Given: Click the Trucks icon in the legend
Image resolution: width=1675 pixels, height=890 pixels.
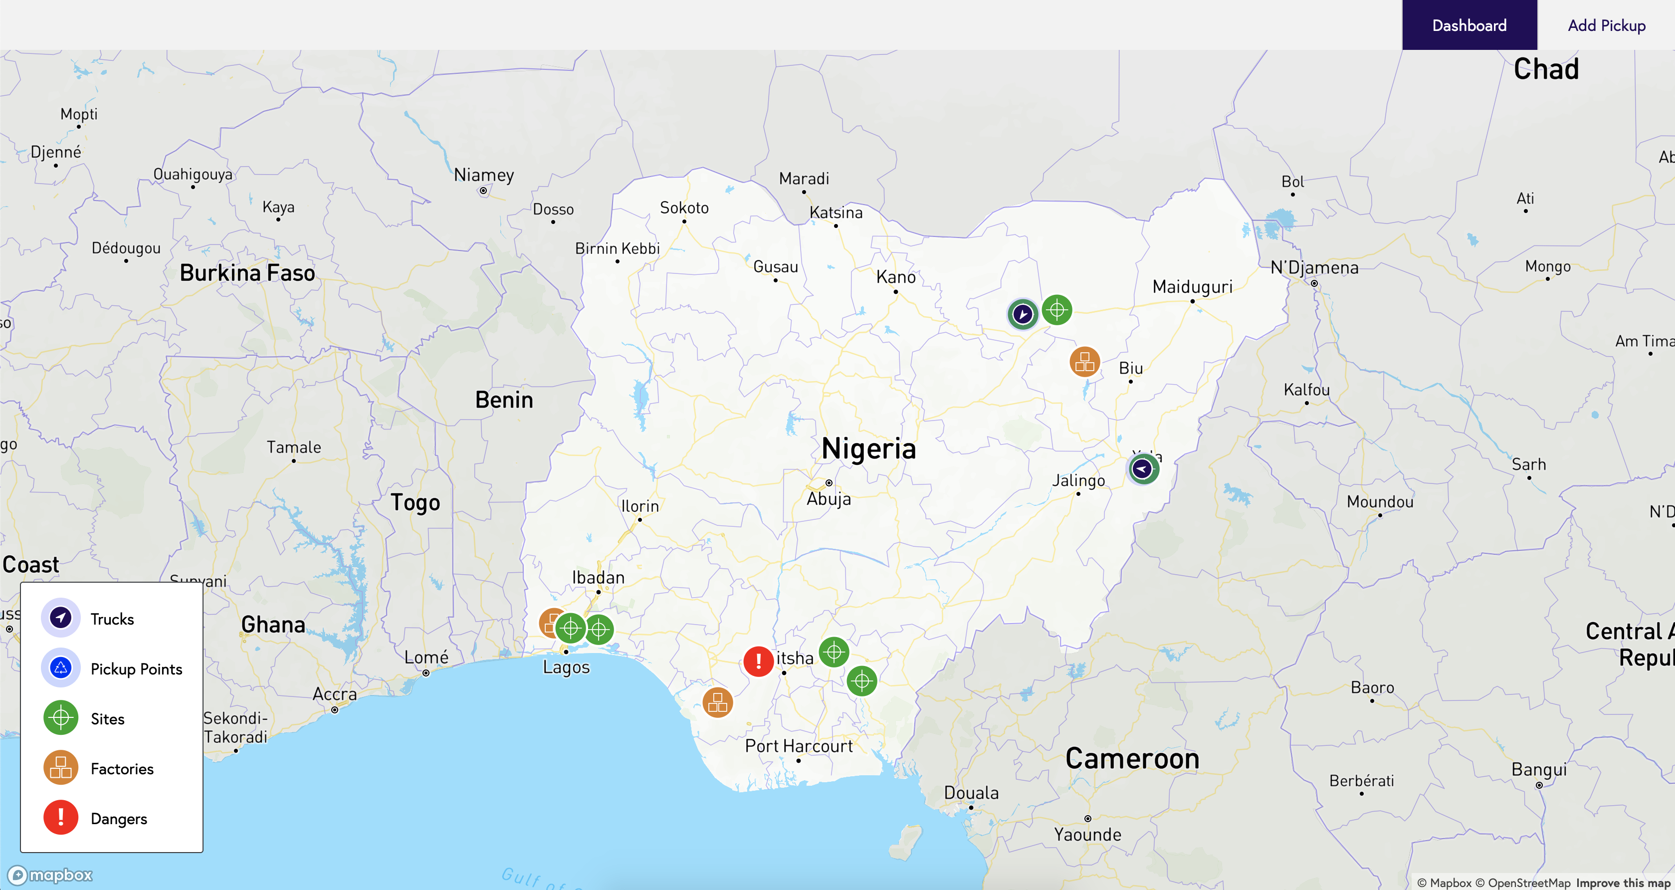Looking at the screenshot, I should [x=60, y=617].
